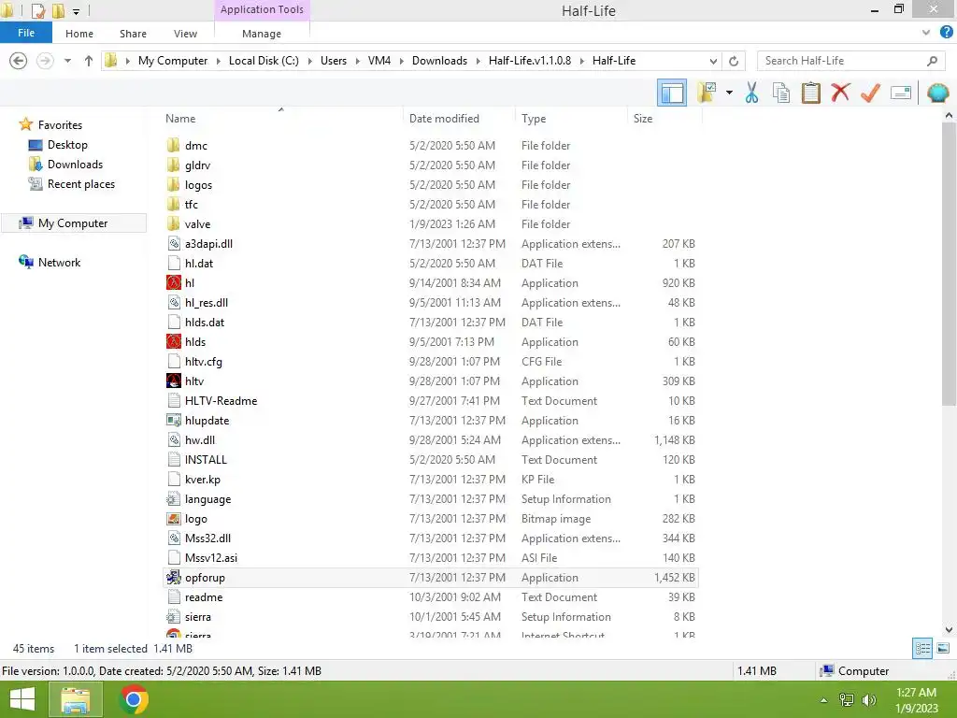The image size is (957, 718).
Task: Open Desktop in Favorites
Action: [67, 145]
